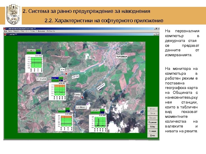206x154 pixels.
Task: Click the municipality coat of arms in the slide header
Action: (13, 14)
